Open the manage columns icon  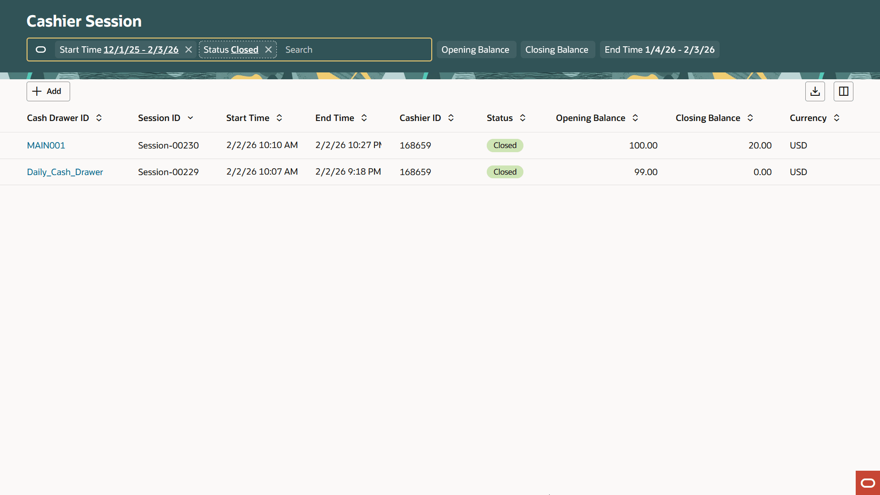click(x=843, y=91)
